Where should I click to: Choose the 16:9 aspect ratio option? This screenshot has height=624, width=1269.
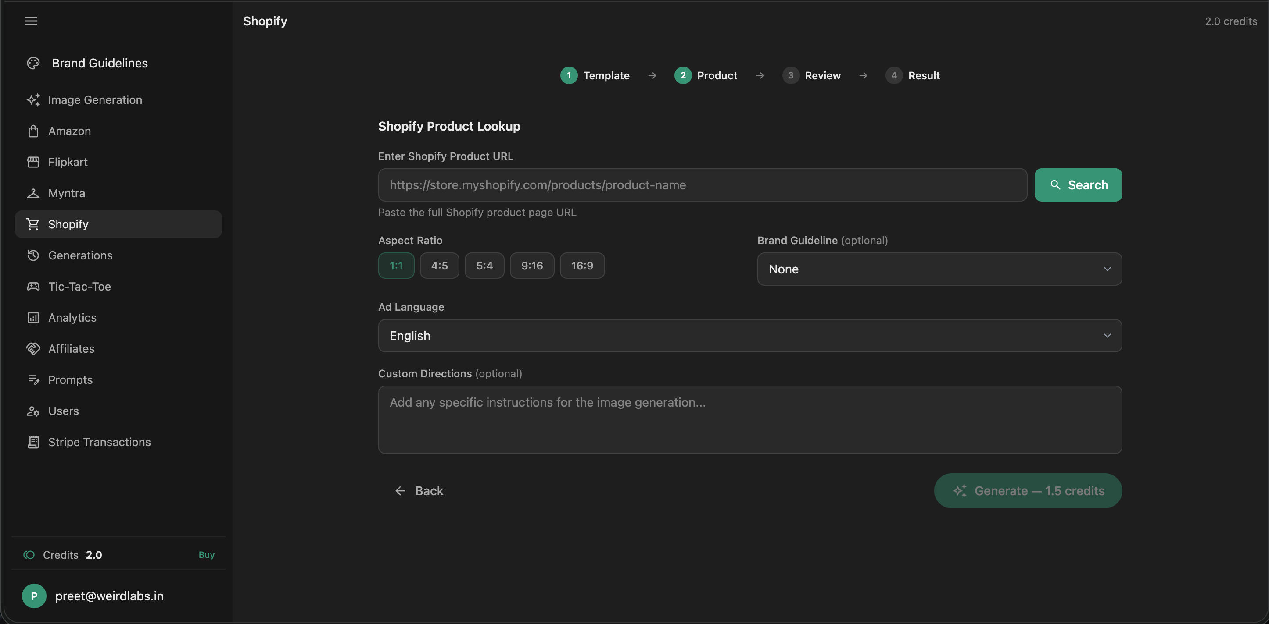click(582, 266)
